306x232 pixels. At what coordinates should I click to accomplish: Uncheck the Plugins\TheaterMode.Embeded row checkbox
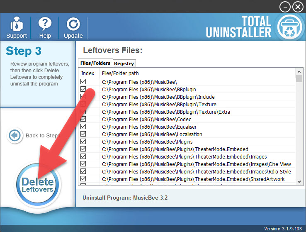pyautogui.click(x=83, y=149)
